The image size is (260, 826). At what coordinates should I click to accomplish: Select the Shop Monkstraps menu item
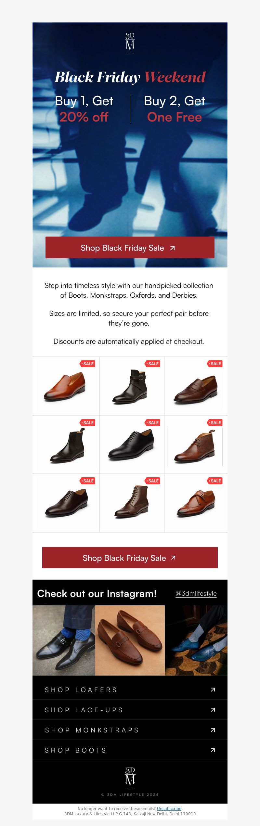tap(130, 730)
